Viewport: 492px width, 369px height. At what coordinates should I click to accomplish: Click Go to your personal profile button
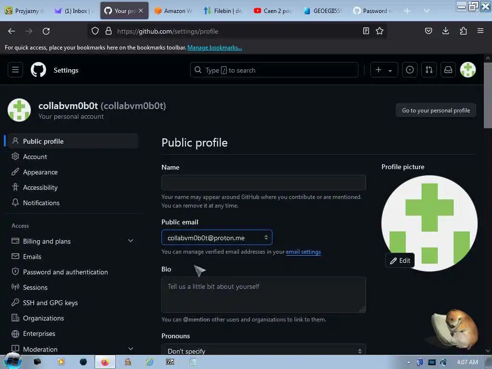coord(436,110)
